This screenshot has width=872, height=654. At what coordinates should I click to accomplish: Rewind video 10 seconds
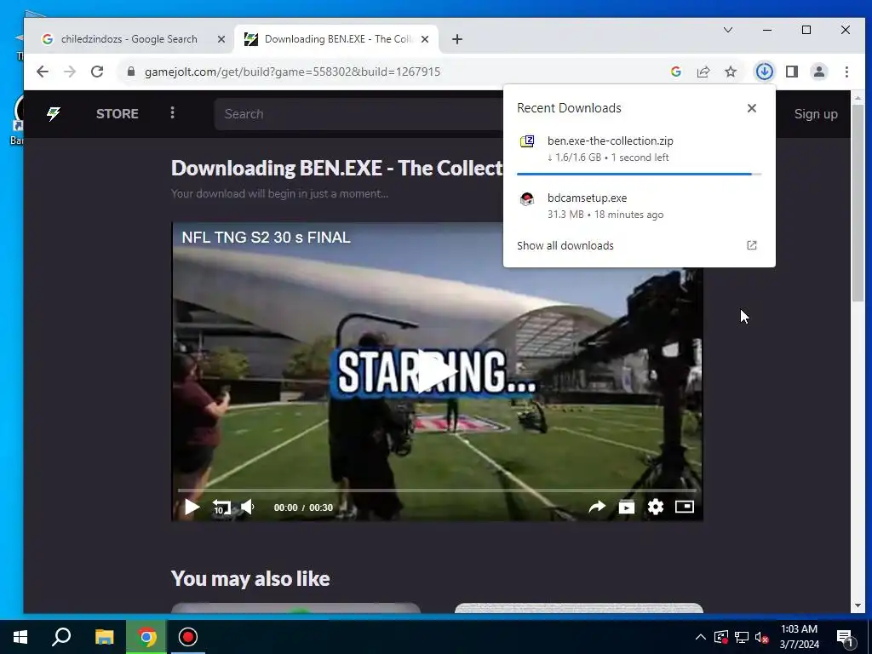pos(221,507)
